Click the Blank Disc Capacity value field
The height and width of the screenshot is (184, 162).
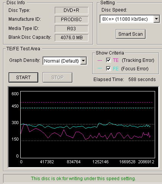tap(72, 38)
